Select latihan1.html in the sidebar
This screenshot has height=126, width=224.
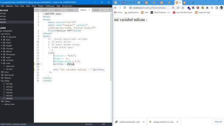pos(9,104)
